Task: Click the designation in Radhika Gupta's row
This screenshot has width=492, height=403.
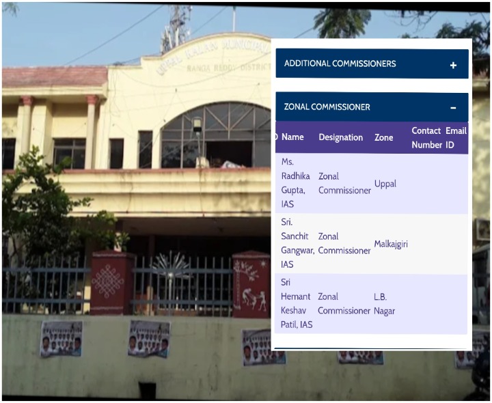Action: point(344,184)
